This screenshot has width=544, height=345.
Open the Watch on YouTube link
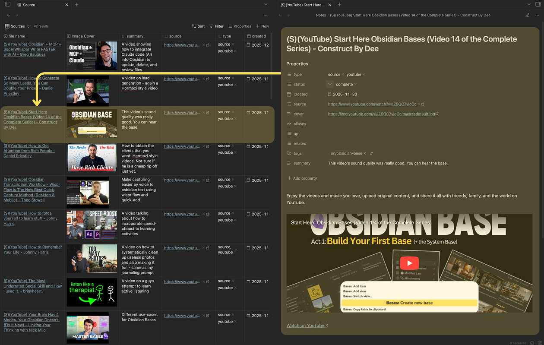[x=307, y=326]
